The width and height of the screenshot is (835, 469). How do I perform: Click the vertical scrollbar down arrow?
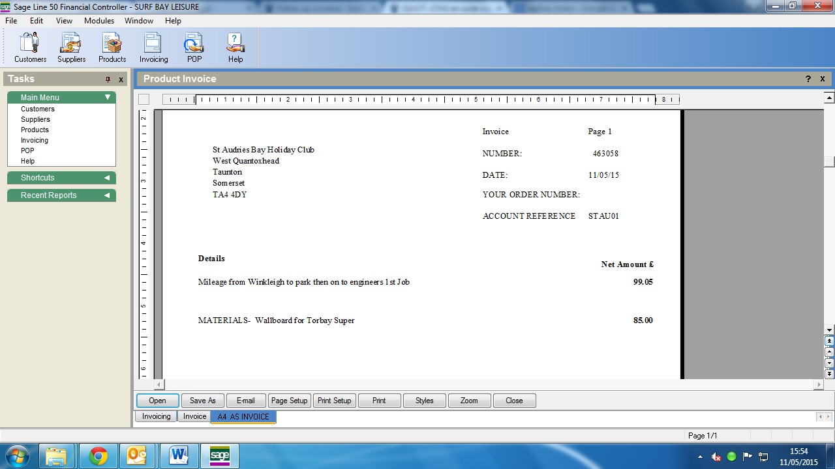pos(829,330)
